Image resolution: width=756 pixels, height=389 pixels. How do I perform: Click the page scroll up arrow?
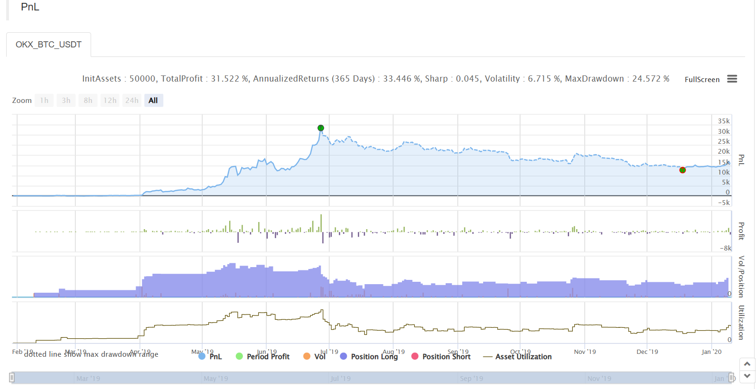coord(747,364)
